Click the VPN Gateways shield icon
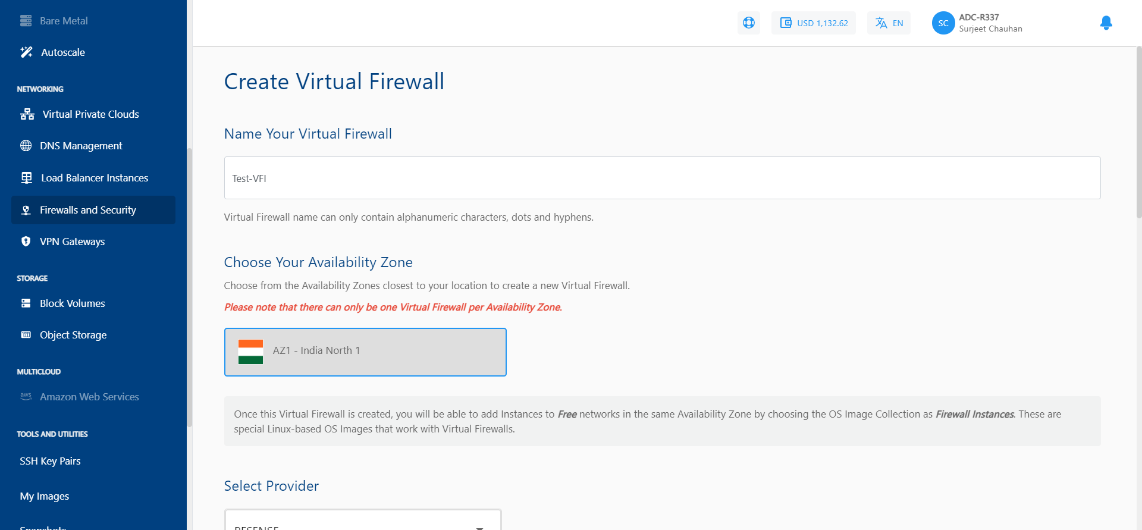This screenshot has width=1142, height=530. click(x=26, y=242)
